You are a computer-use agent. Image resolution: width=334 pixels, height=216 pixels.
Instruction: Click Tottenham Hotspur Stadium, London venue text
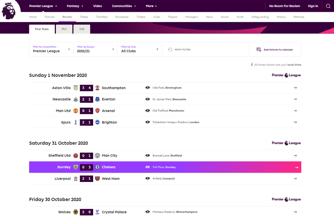pyautogui.click(x=176, y=122)
